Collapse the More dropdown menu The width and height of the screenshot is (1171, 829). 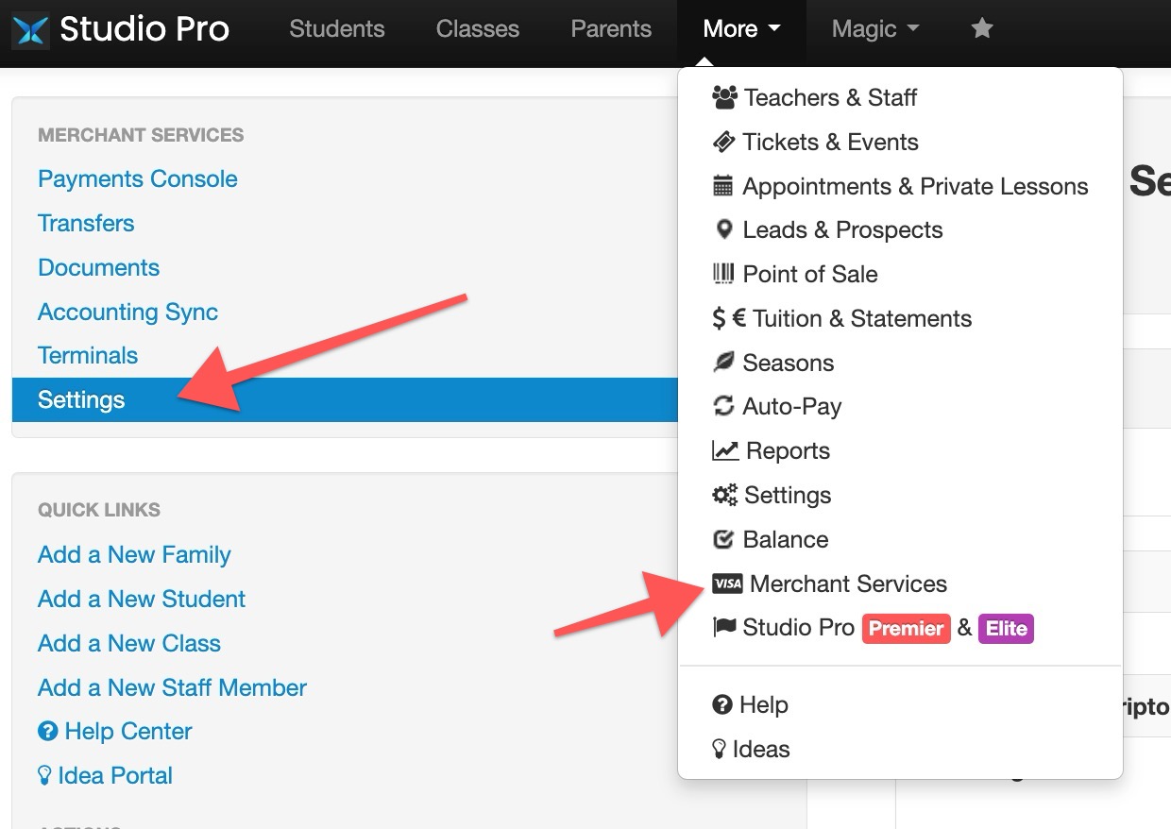click(741, 29)
